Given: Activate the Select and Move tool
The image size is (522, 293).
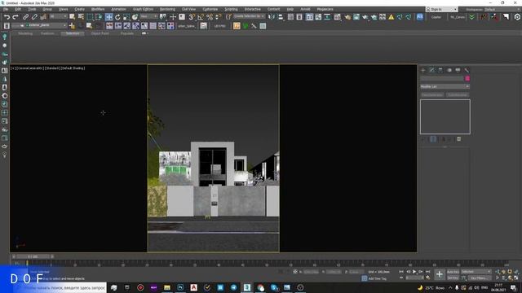Looking at the screenshot, I should point(108,17).
